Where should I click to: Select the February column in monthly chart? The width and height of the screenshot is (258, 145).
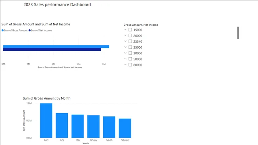pos(125,128)
